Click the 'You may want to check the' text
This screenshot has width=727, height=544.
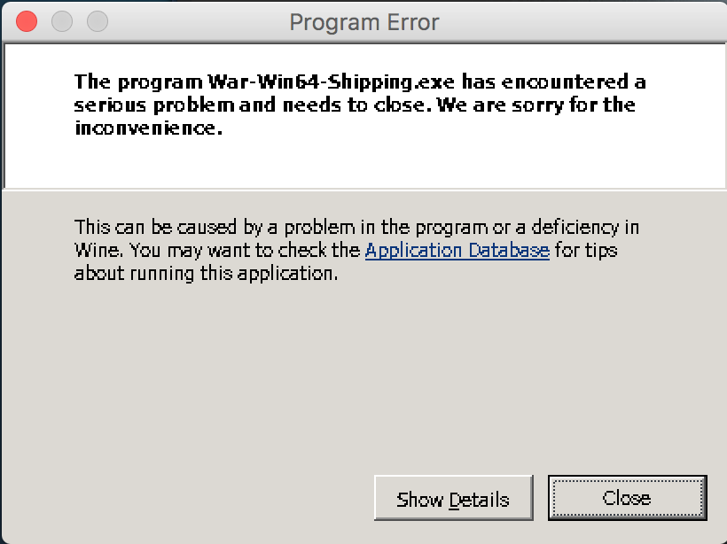pos(245,251)
